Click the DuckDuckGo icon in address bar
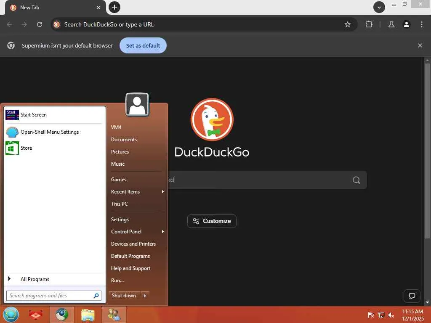This screenshot has width=431, height=323. pyautogui.click(x=57, y=24)
